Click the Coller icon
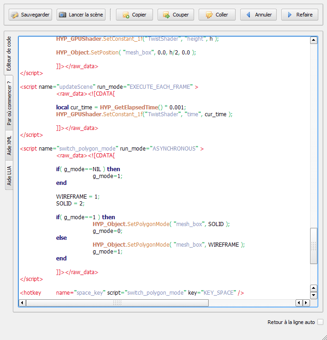327x340 pixels. (209, 15)
